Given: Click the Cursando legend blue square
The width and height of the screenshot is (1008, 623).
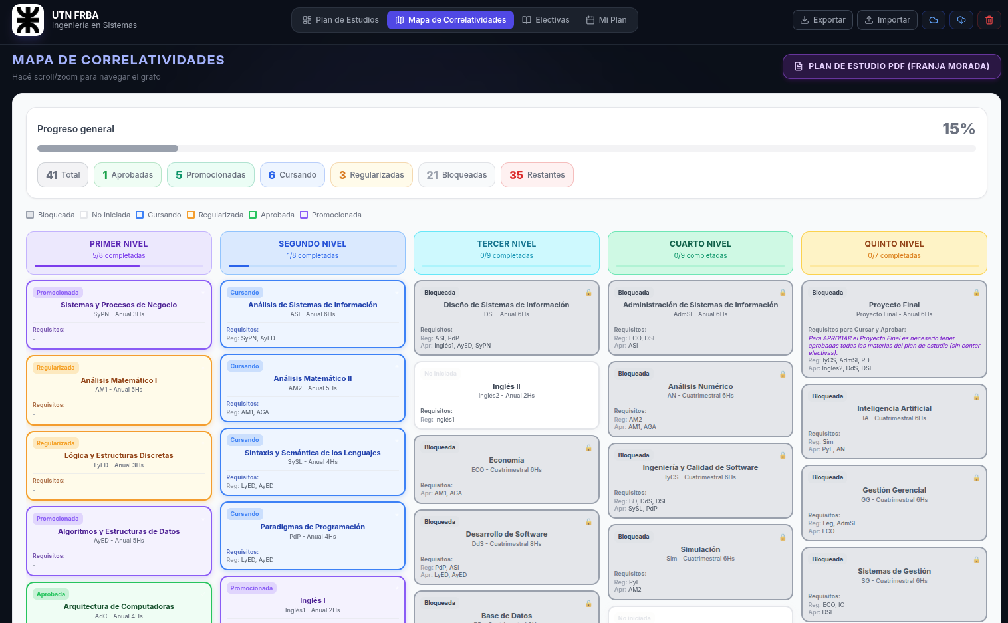Looking at the screenshot, I should (x=140, y=215).
